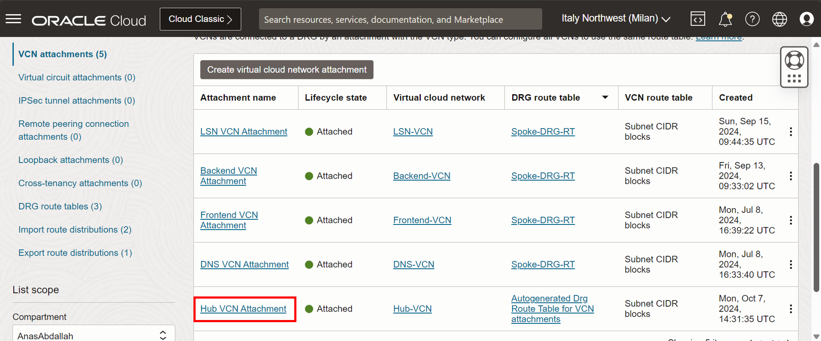
Task: Open DRG route tables (3)
Action: click(x=60, y=206)
